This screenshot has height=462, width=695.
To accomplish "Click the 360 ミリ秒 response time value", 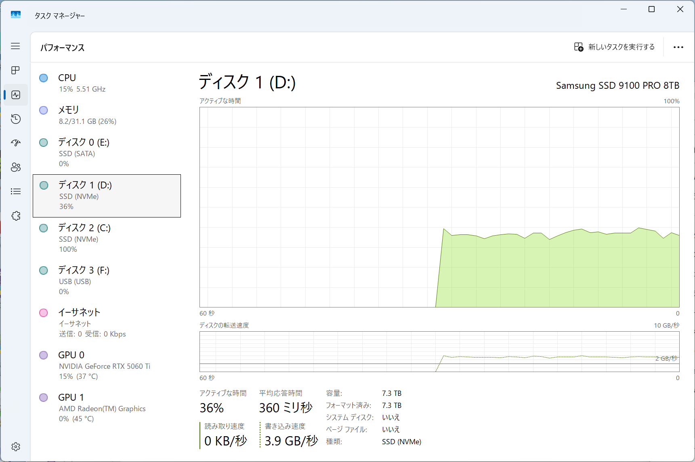I will click(x=286, y=408).
